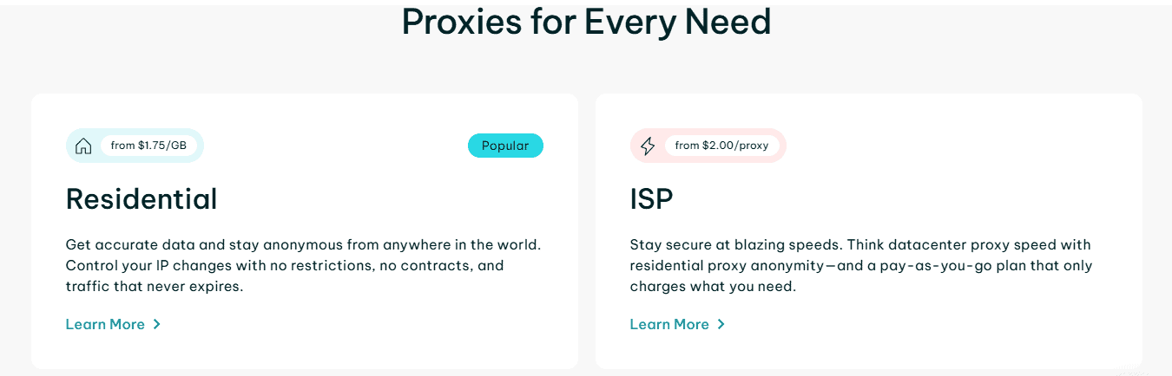Click the house icon on Residential card
Viewport: 1172px width, 376px height.
click(x=83, y=146)
